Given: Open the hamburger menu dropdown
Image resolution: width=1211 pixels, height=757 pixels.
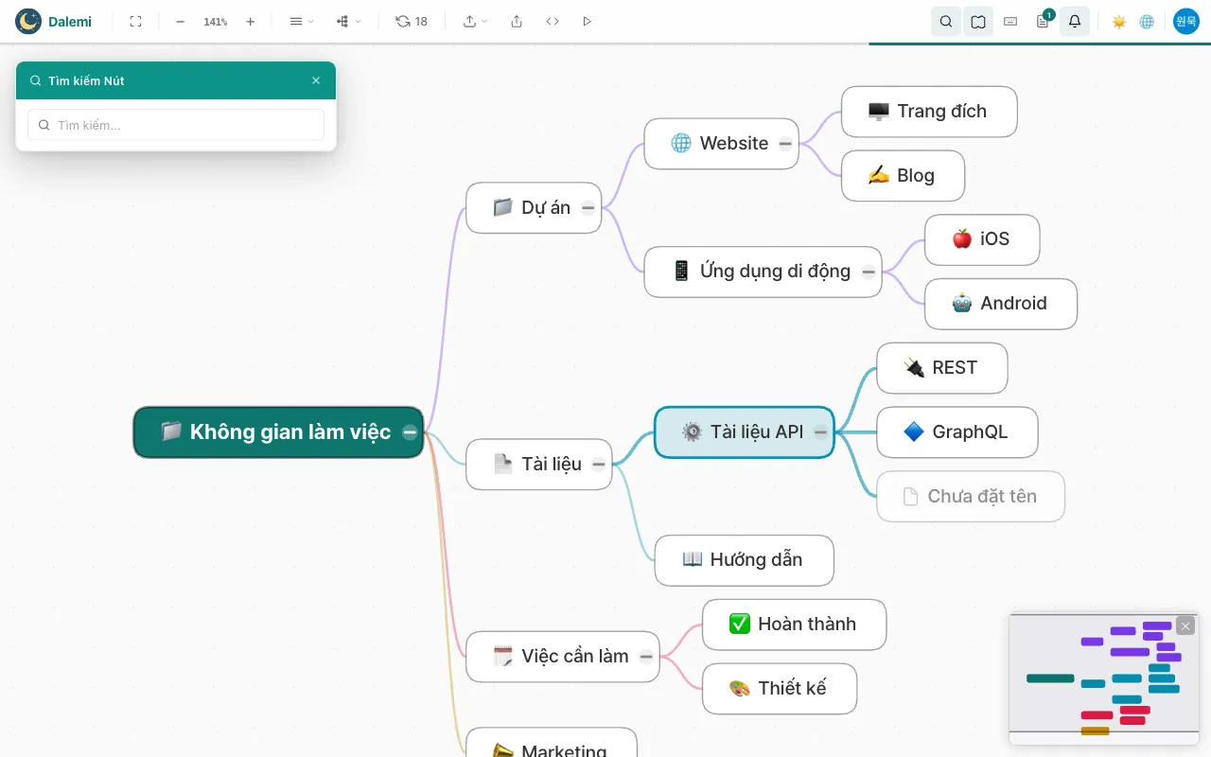Looking at the screenshot, I should [x=301, y=21].
